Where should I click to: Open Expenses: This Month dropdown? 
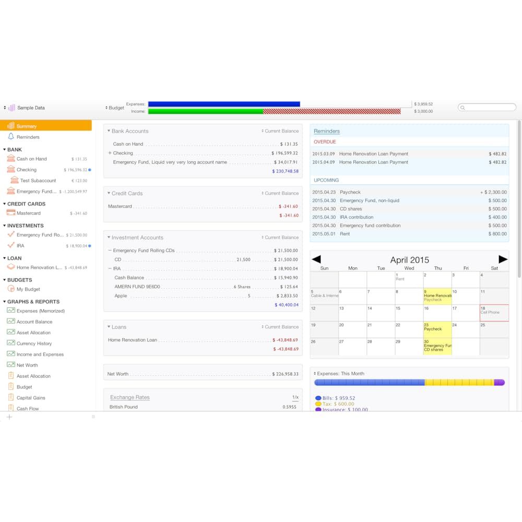339,374
